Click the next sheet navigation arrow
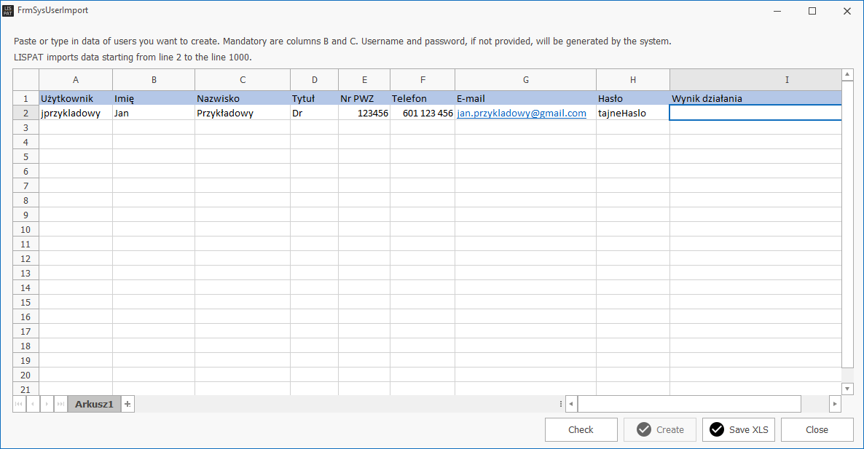The width and height of the screenshot is (864, 449). click(47, 404)
